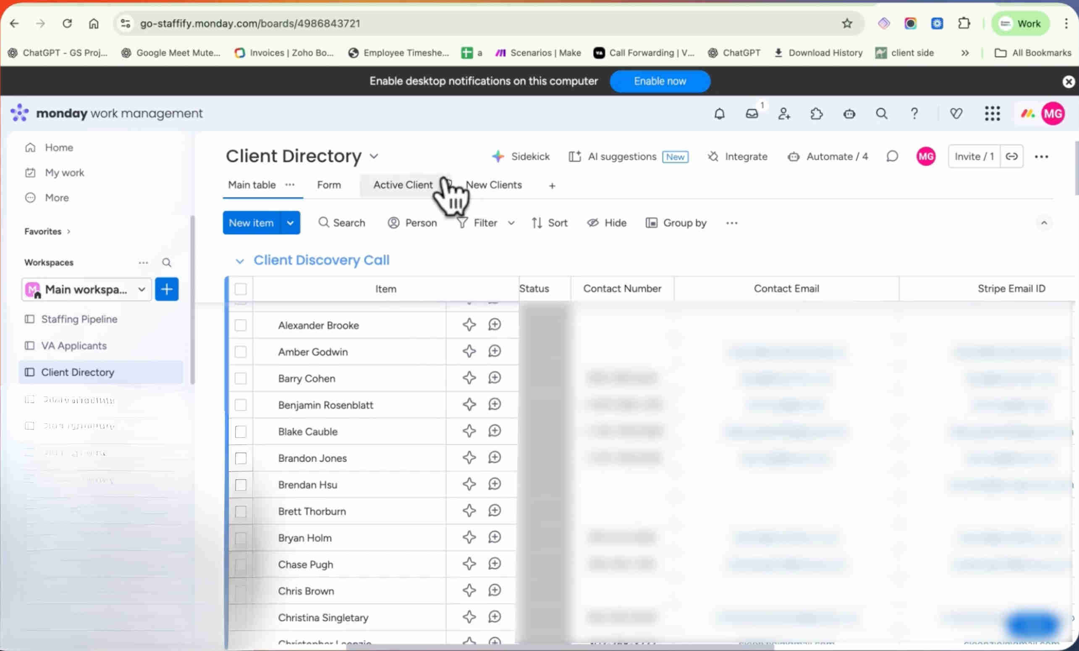Select all items with the header checkbox
Image resolution: width=1079 pixels, height=651 pixels.
tap(241, 289)
